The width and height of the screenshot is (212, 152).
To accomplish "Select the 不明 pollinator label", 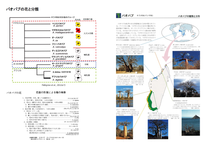I will pos(87,64).
